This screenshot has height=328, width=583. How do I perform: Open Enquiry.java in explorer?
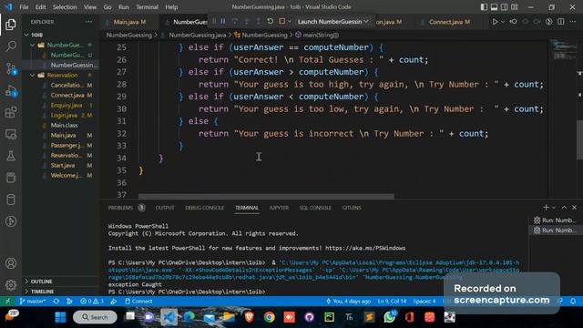click(61, 106)
